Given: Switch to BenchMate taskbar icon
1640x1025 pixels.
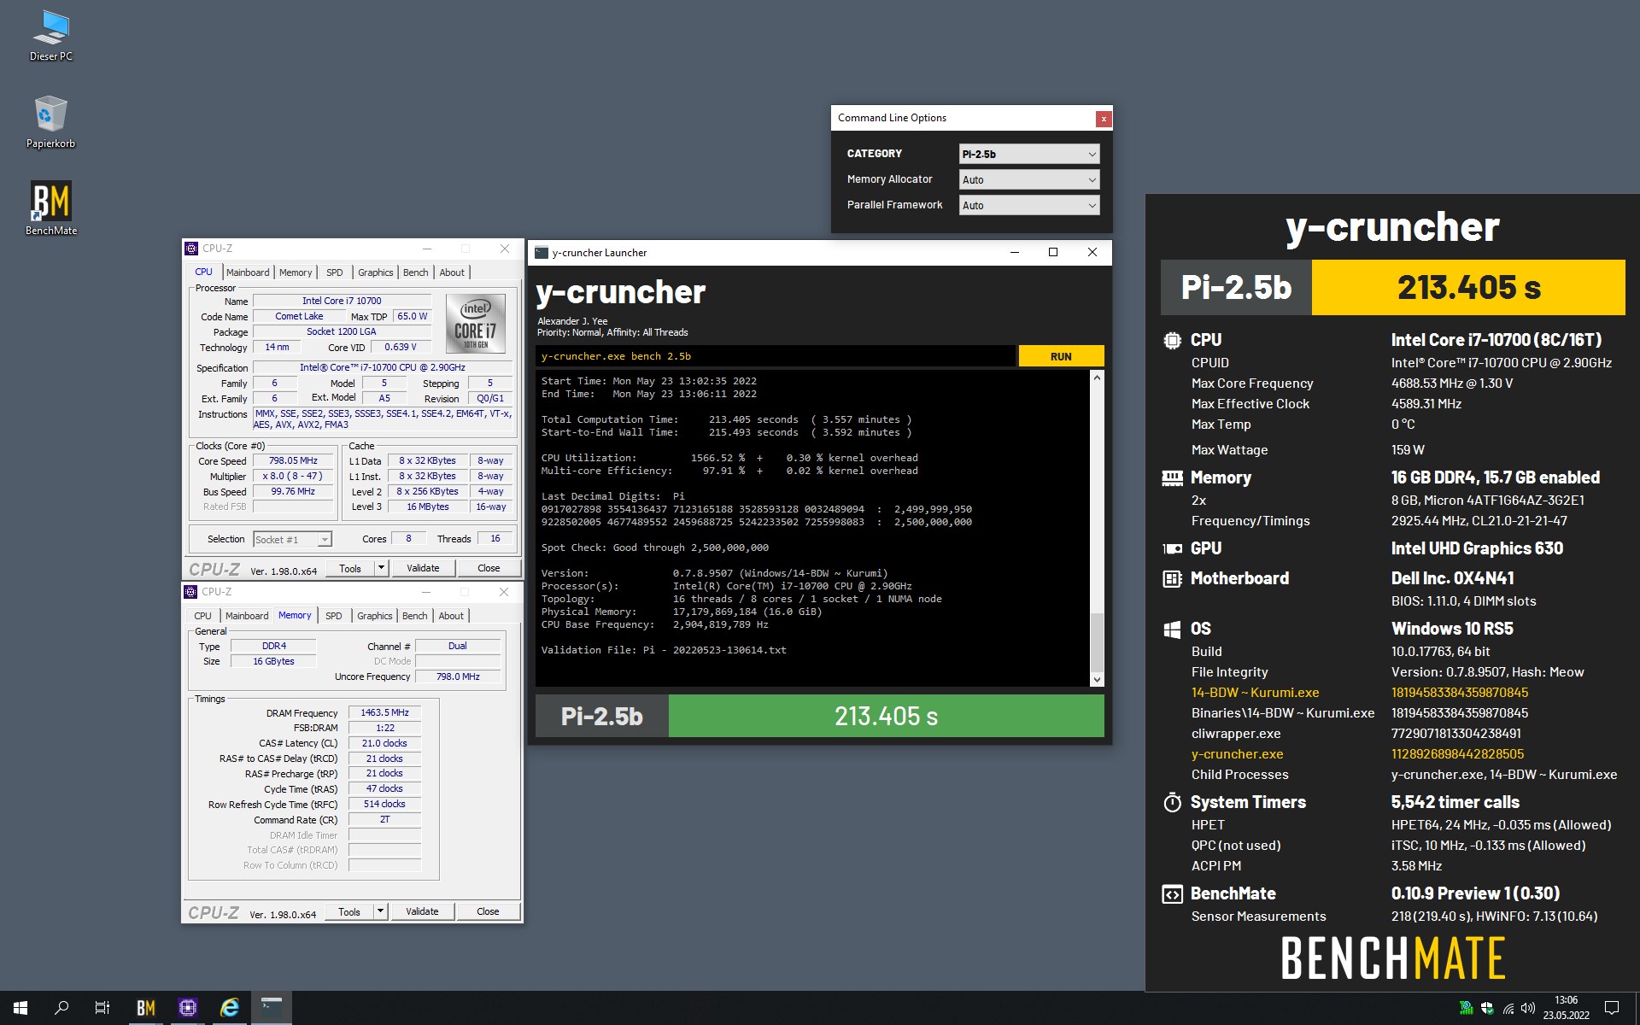Looking at the screenshot, I should (146, 1008).
